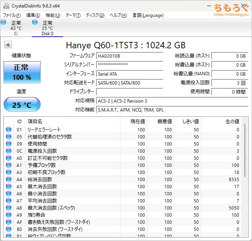Select the 代替処理済のセクタ数 attribute name
The image size is (252, 241).
click(50, 137)
